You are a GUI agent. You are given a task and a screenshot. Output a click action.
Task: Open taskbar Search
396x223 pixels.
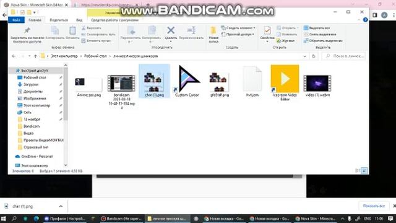click(14, 219)
